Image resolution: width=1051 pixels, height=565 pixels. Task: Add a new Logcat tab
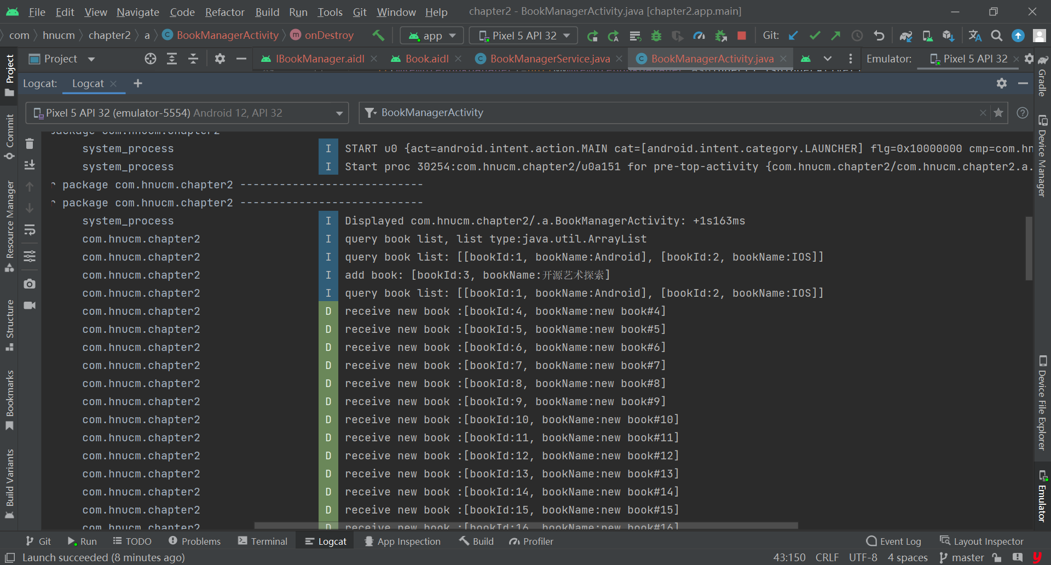[138, 83]
